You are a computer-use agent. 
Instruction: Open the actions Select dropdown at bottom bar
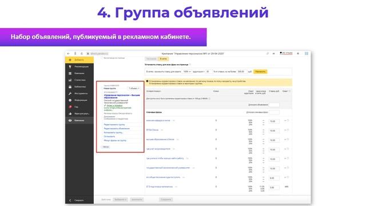[121, 200]
